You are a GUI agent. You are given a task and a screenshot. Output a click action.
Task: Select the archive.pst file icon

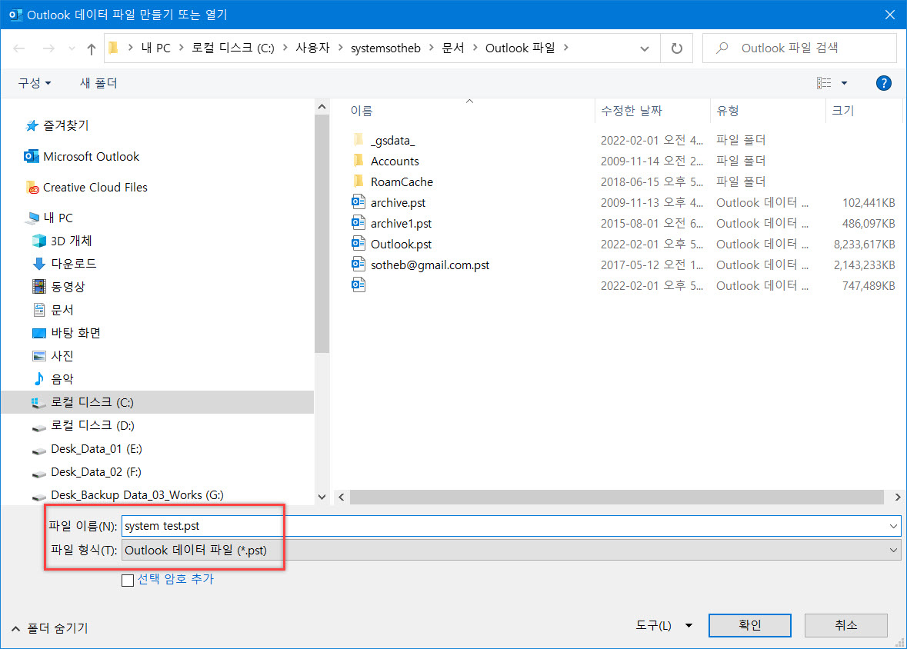click(x=358, y=202)
